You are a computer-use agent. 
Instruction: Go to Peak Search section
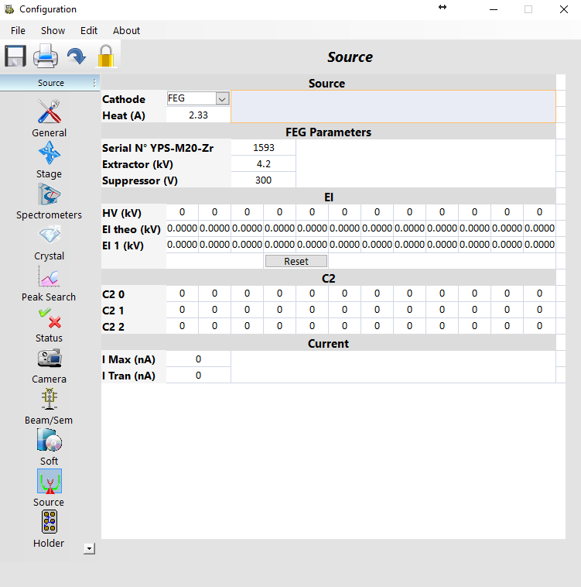point(50,276)
